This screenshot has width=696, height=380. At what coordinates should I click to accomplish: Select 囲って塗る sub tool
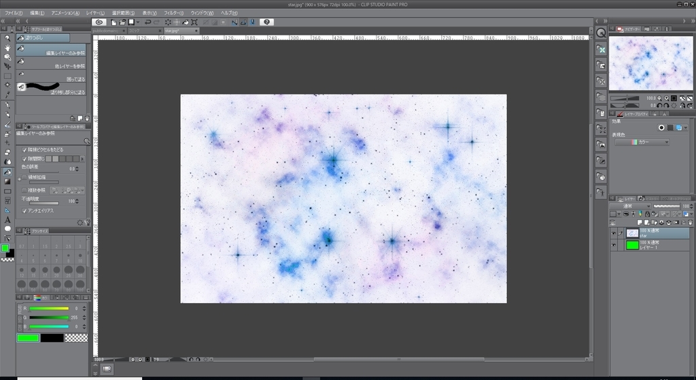point(51,76)
